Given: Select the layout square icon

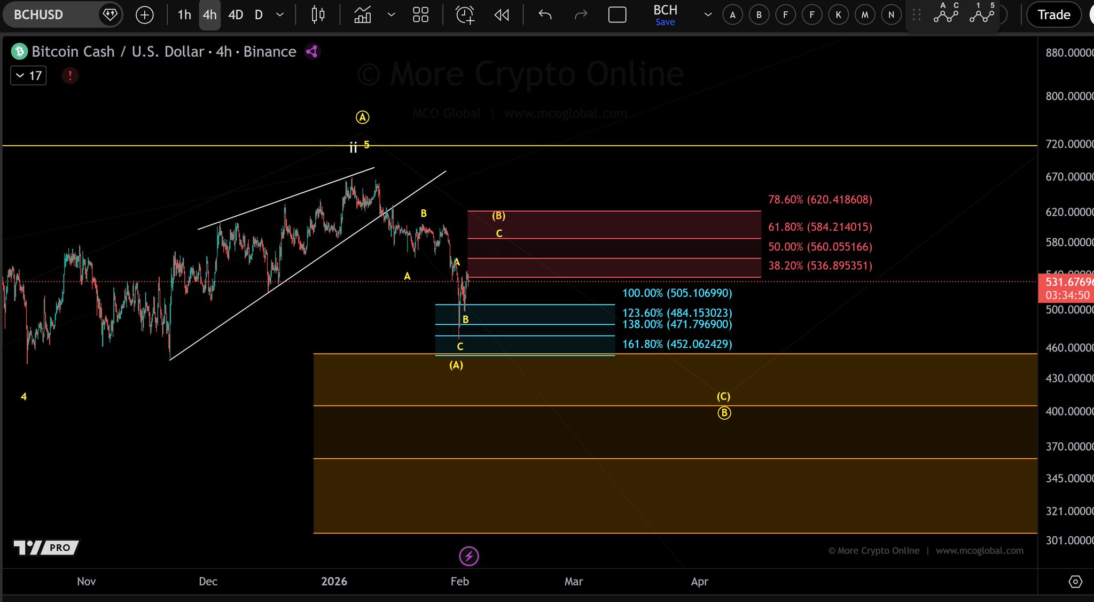Looking at the screenshot, I should (x=617, y=15).
